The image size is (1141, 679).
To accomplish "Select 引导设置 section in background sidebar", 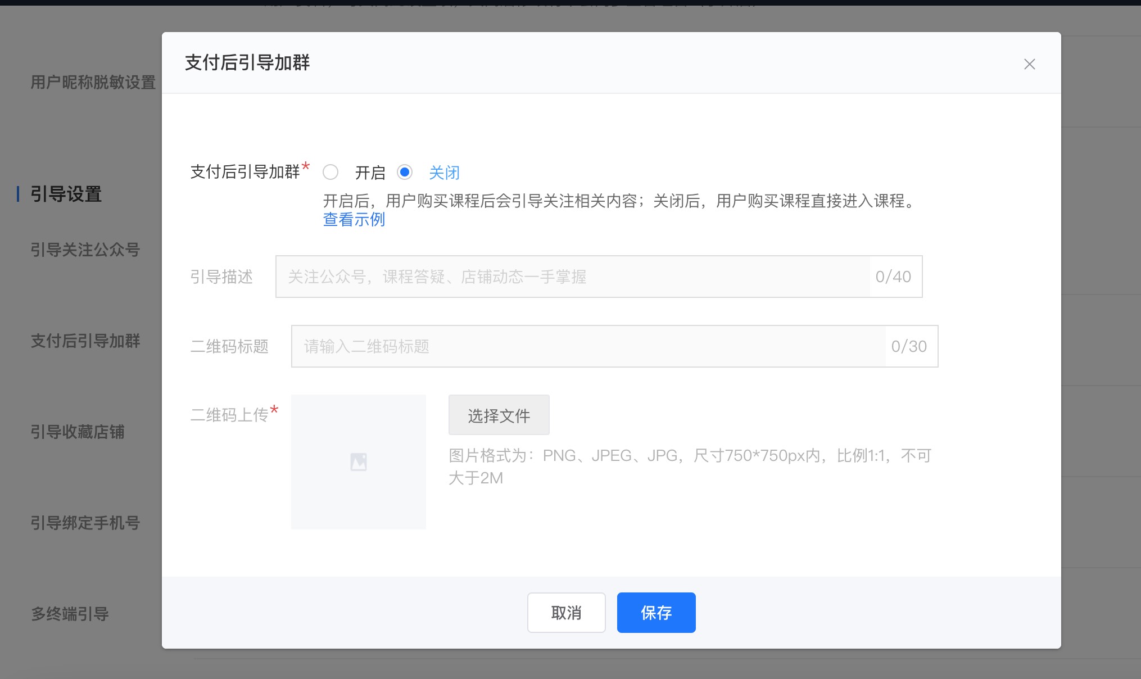I will (x=66, y=194).
